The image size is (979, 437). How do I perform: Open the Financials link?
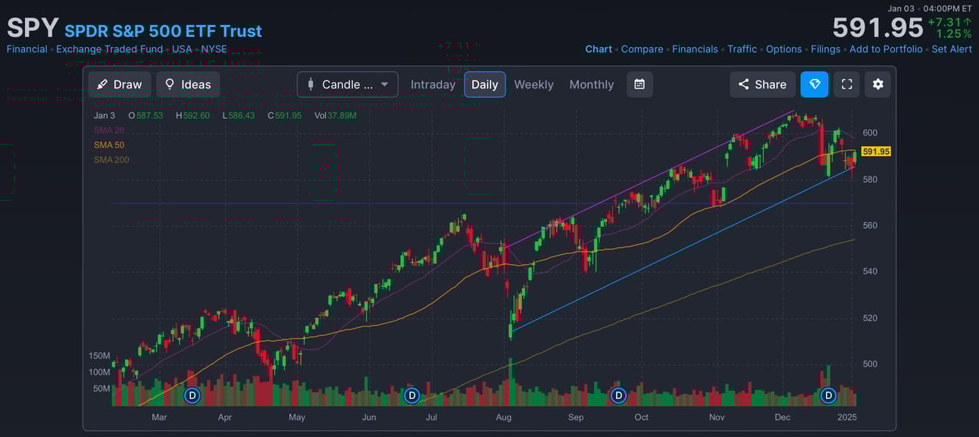tap(695, 48)
